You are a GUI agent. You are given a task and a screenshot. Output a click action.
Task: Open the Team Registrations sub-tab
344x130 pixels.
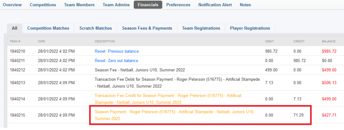(201, 28)
